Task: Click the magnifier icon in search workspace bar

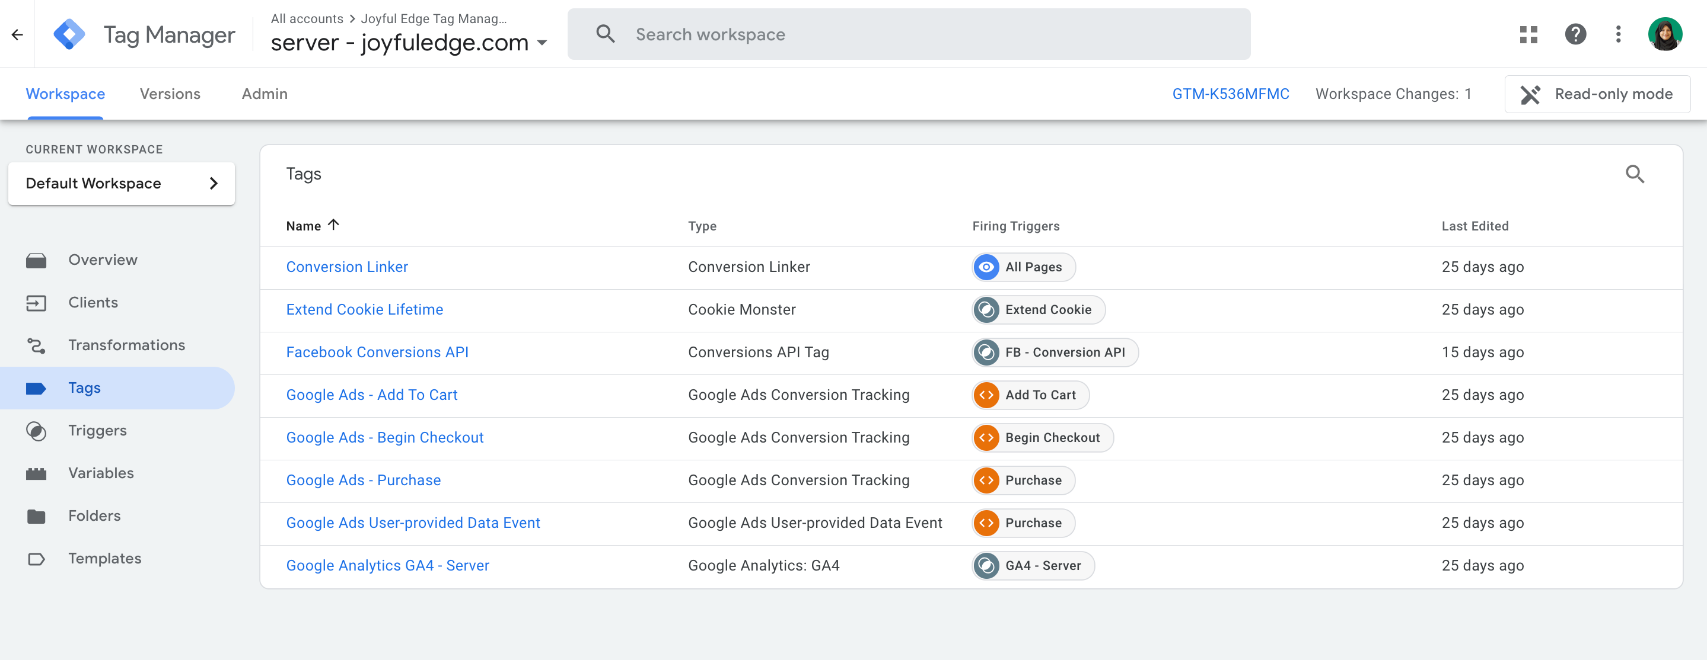Action: click(x=605, y=34)
